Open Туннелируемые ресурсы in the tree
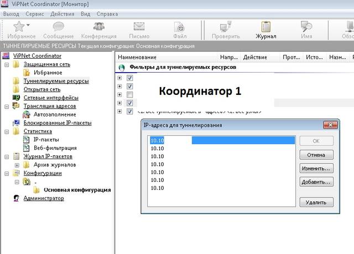The height and width of the screenshot is (254, 354). point(56,81)
